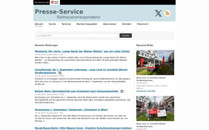Screen dimensions: 209x130
Task: Click the summary starting 'Rechtzeitig zum Schulstart'
Action: click(83, 100)
